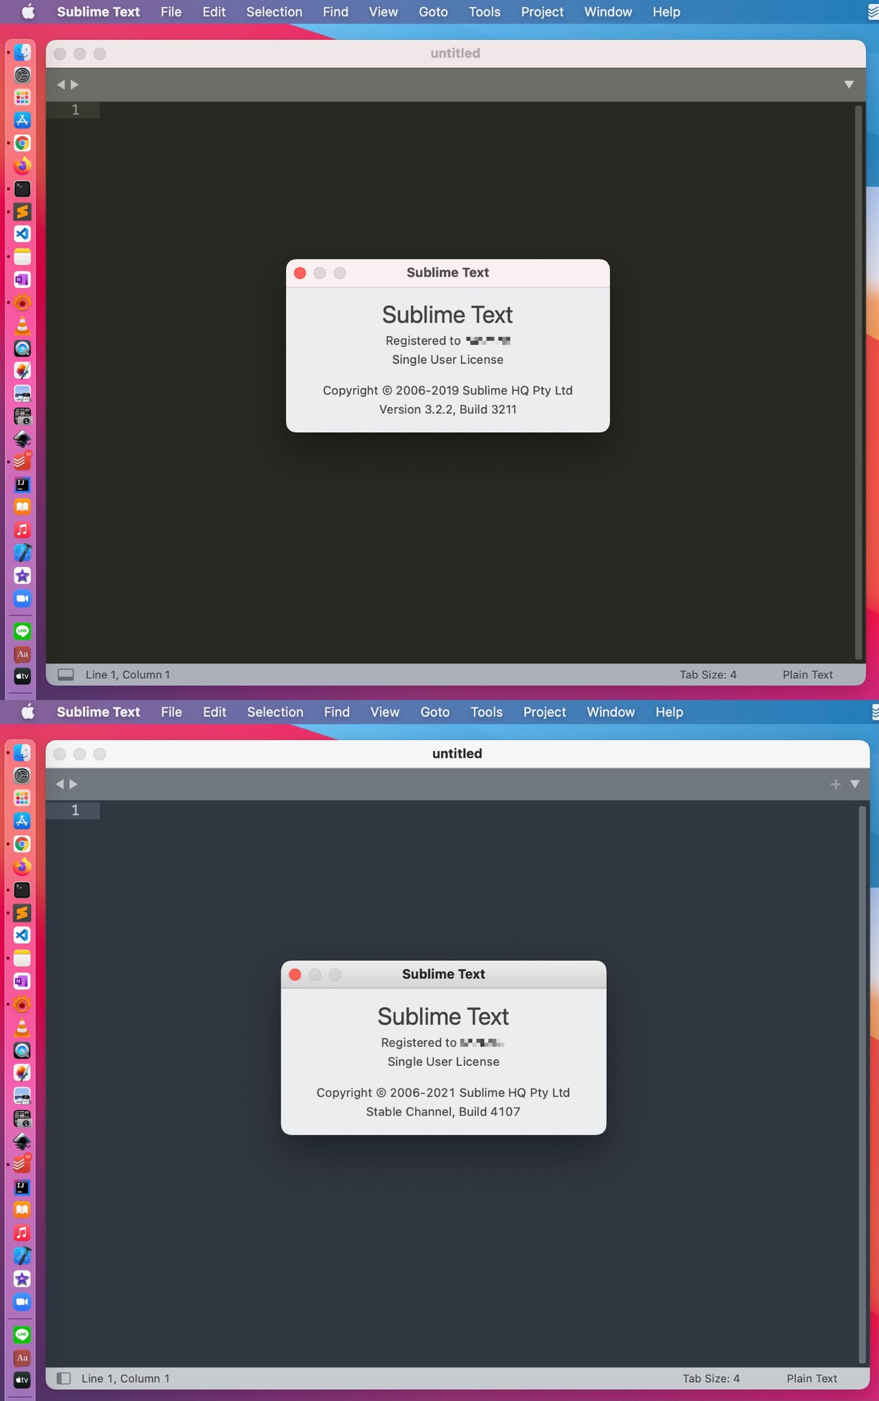Open Notes in dock beside Build 3211 window
The image size is (879, 1401).
pos(23,257)
